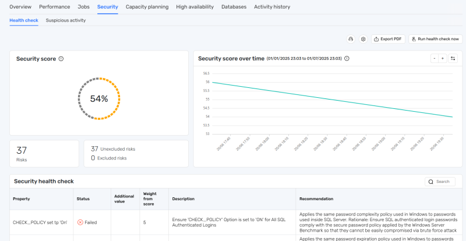Run health check now
This screenshot has width=466, height=241.
[435, 39]
